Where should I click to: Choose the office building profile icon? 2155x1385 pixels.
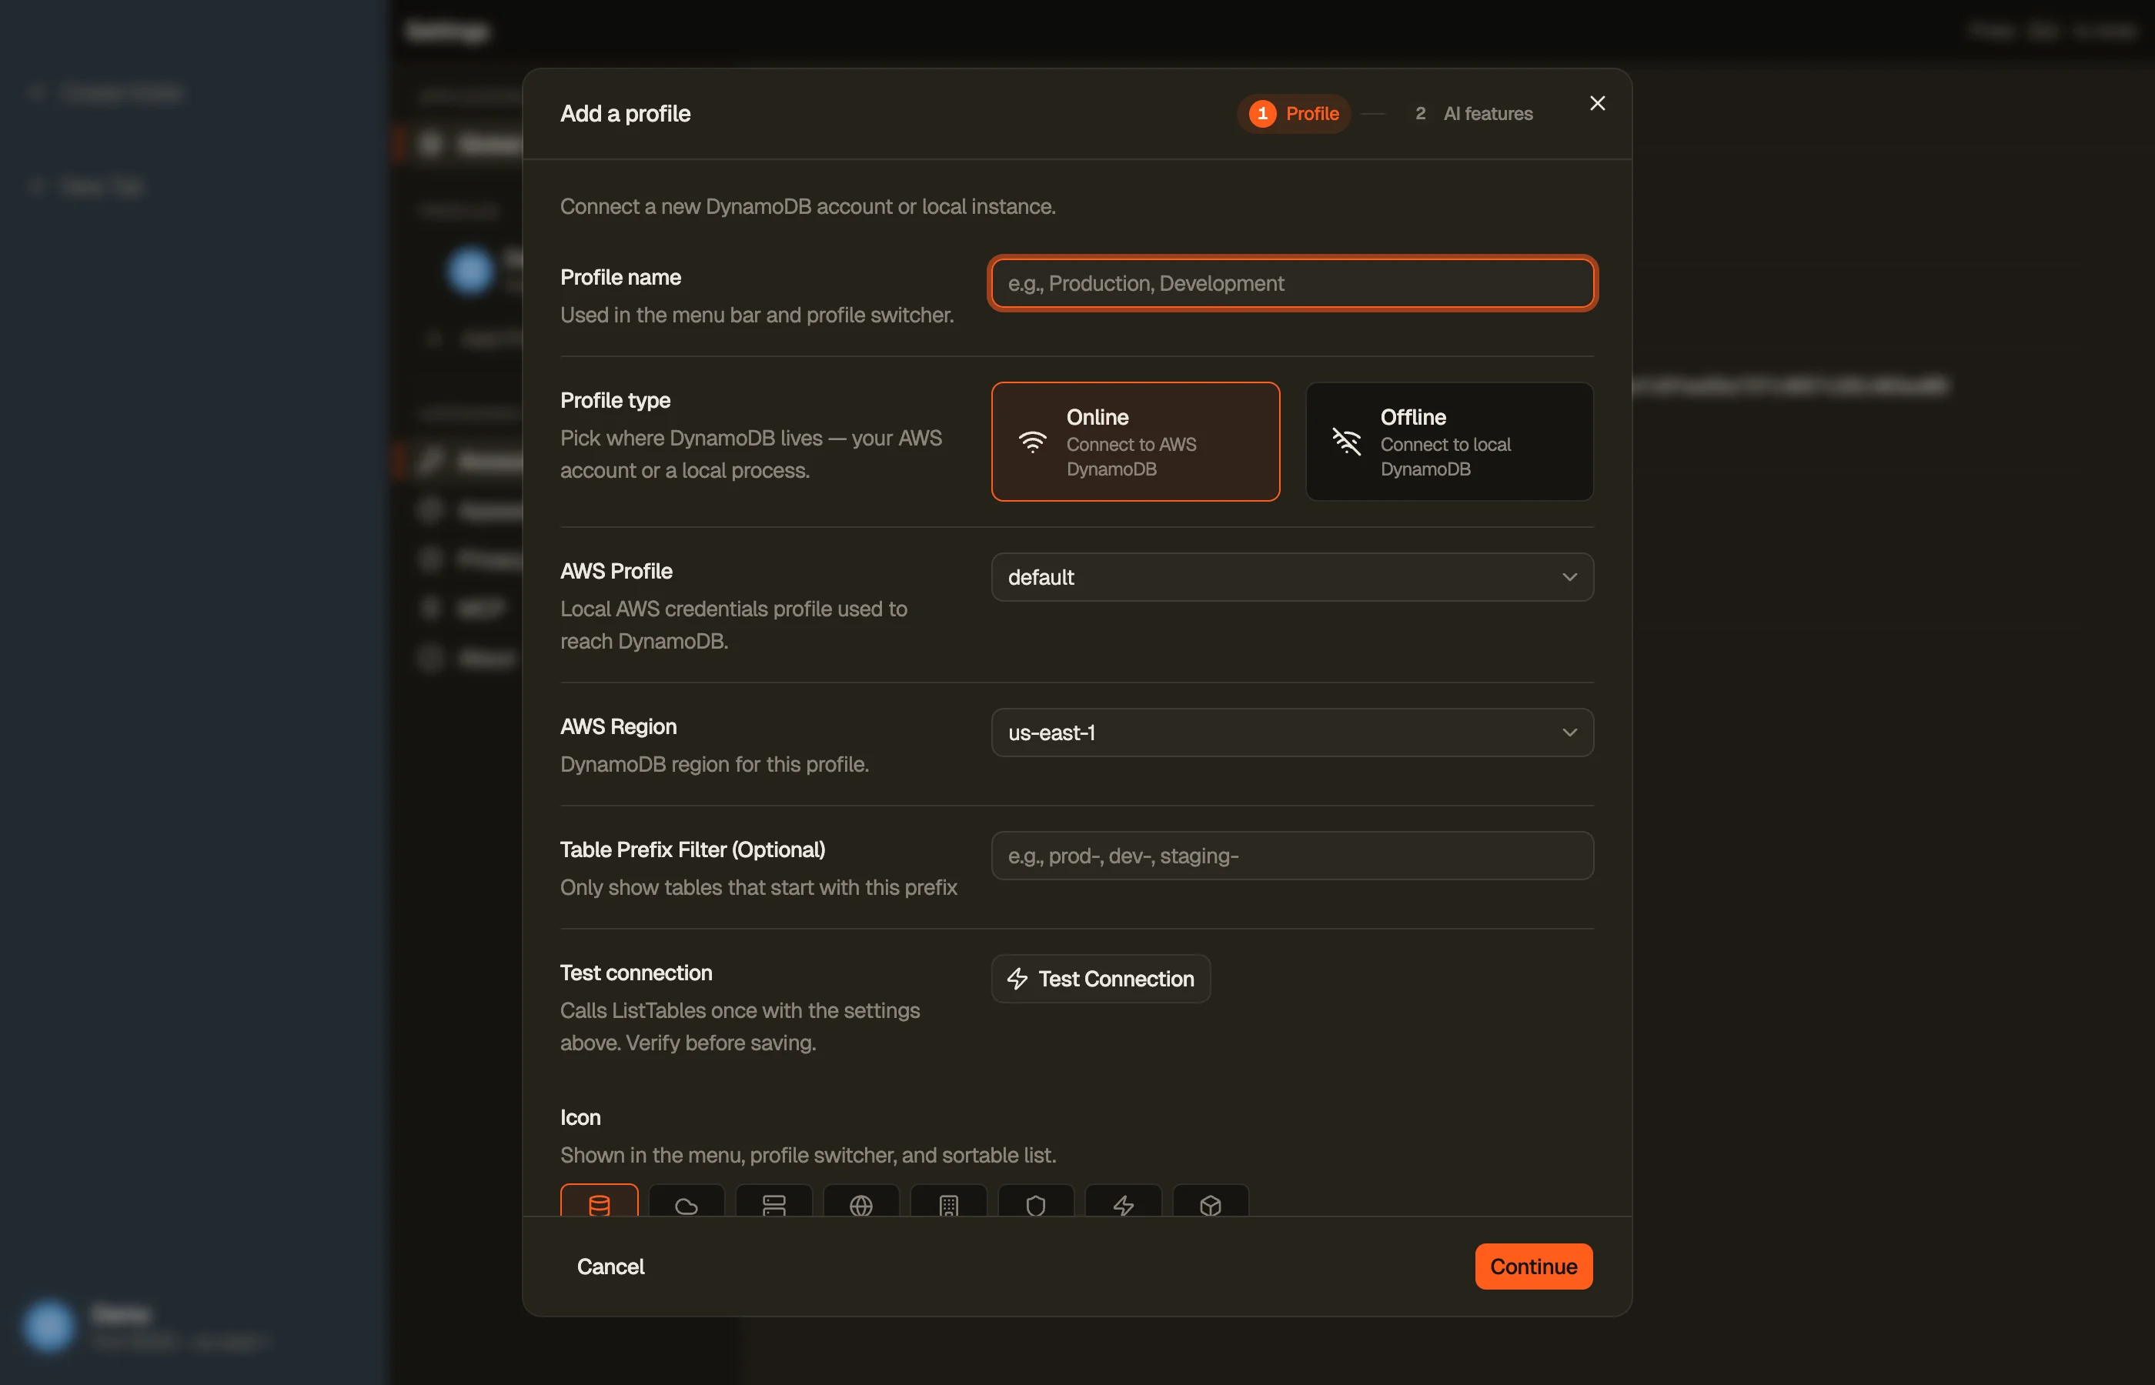(x=948, y=1200)
